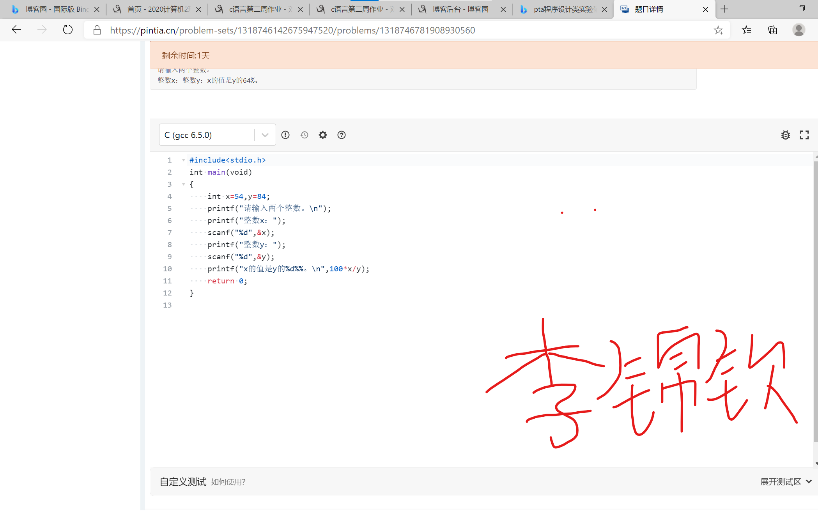The width and height of the screenshot is (818, 515).
Task: Open browser favorites list icon
Action: (746, 30)
